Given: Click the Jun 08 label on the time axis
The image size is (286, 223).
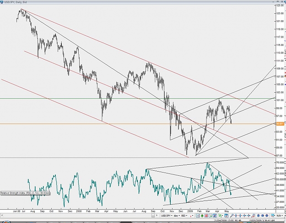Looking at the screenshot, I should point(16,211).
